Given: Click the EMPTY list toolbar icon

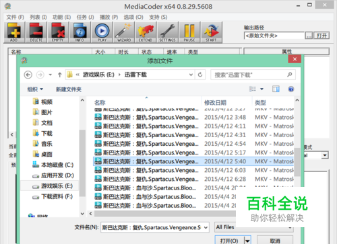Looking at the screenshot, I should 57,32.
